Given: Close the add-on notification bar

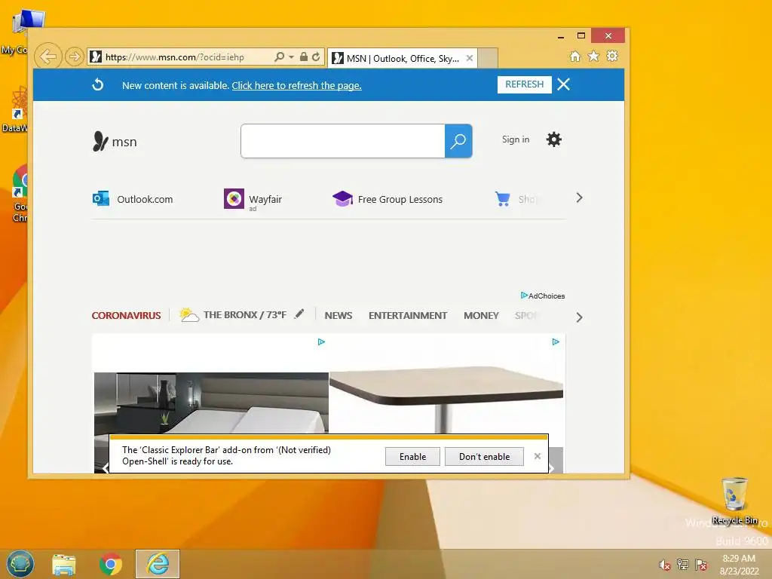Looking at the screenshot, I should pos(538,456).
